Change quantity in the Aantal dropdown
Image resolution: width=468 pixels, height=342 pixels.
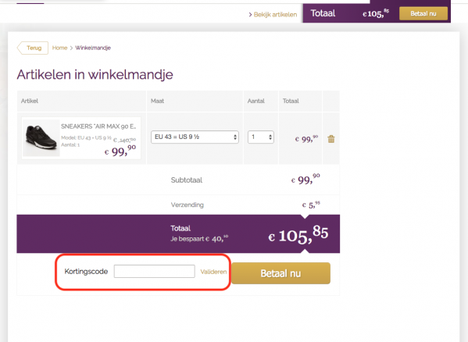pos(260,137)
